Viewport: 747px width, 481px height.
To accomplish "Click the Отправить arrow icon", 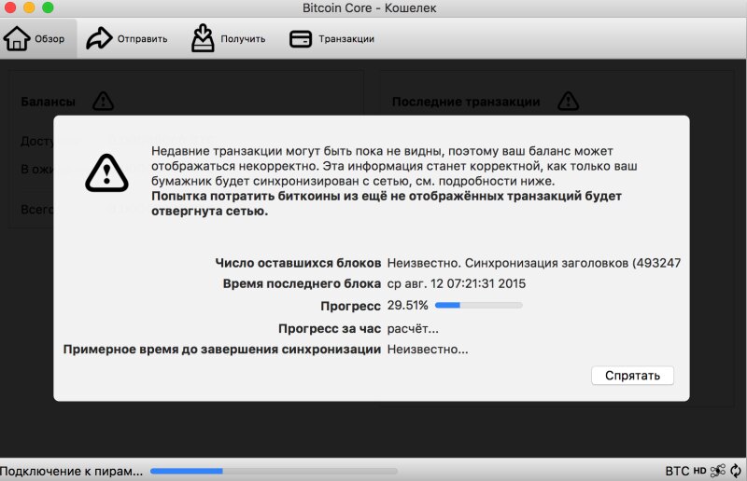I will click(x=98, y=39).
